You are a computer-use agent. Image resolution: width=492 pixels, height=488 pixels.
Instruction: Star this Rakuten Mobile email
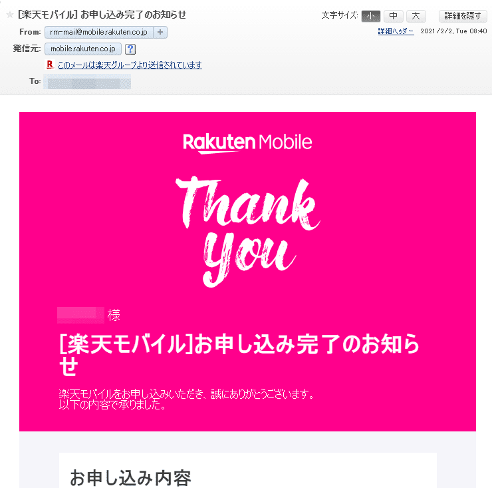10,15
